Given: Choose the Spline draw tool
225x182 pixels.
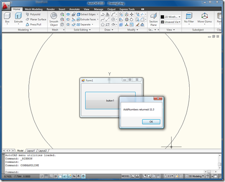Looking at the screenshot, I should (x=103, y=20).
